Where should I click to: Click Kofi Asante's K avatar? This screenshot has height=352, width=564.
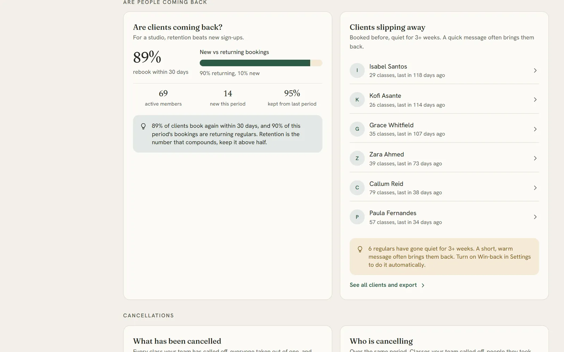[x=357, y=100]
